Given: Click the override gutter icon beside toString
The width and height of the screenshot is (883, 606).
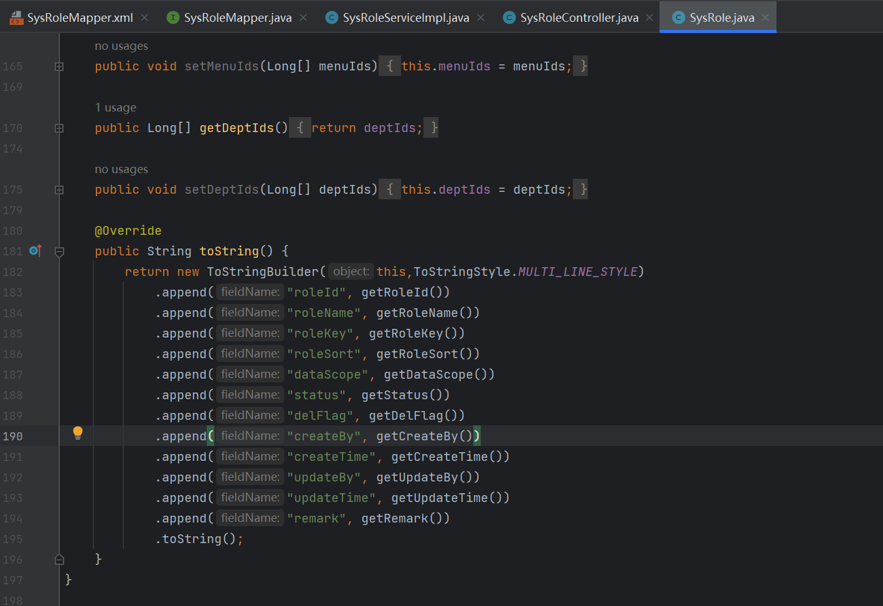Looking at the screenshot, I should click(35, 251).
